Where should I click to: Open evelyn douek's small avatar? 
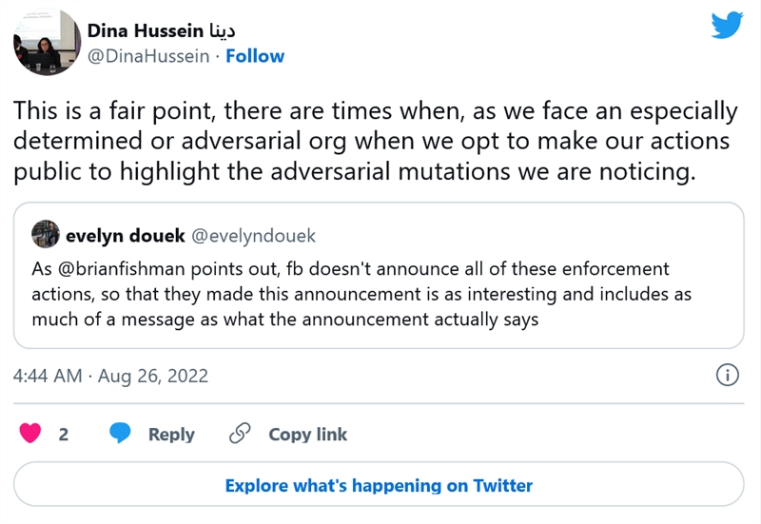pos(46,234)
